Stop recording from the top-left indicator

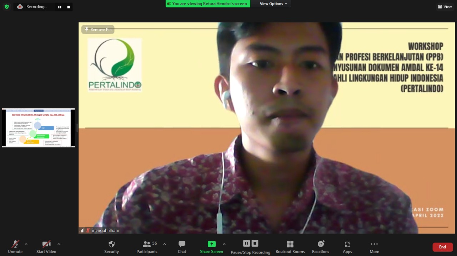click(69, 7)
